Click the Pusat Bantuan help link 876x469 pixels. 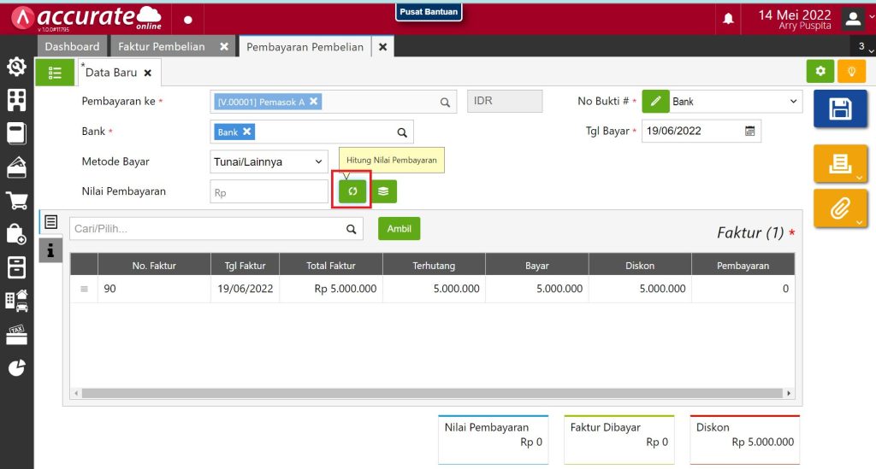tap(429, 11)
